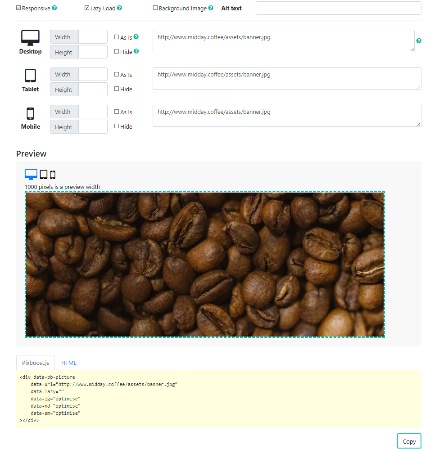Click the Desktop image URL textarea

[x=284, y=41]
